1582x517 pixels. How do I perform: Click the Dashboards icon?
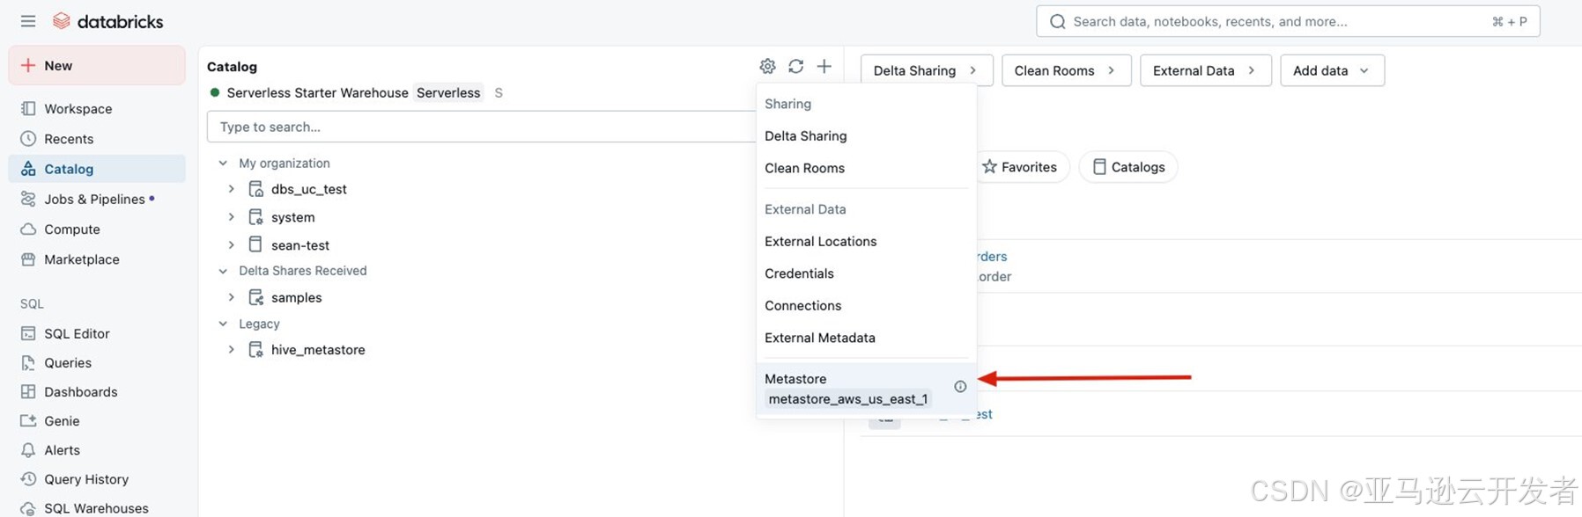(28, 391)
